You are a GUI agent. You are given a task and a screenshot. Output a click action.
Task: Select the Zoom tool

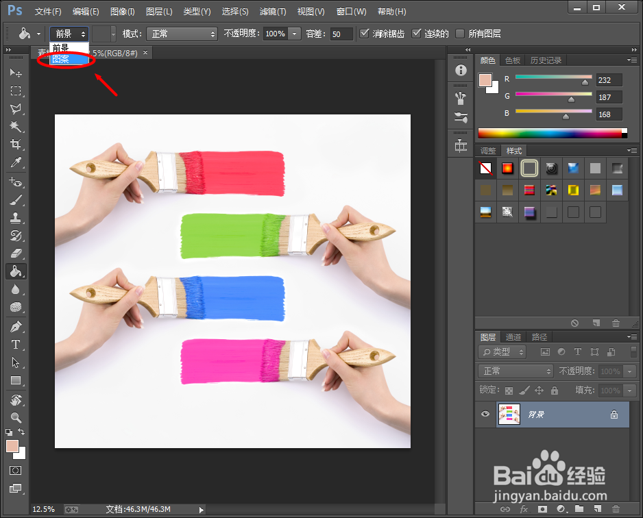tap(16, 417)
